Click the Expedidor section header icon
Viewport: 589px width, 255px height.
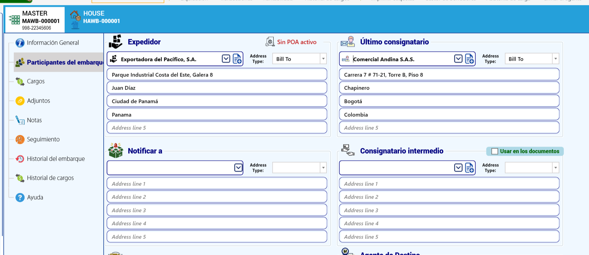click(115, 42)
